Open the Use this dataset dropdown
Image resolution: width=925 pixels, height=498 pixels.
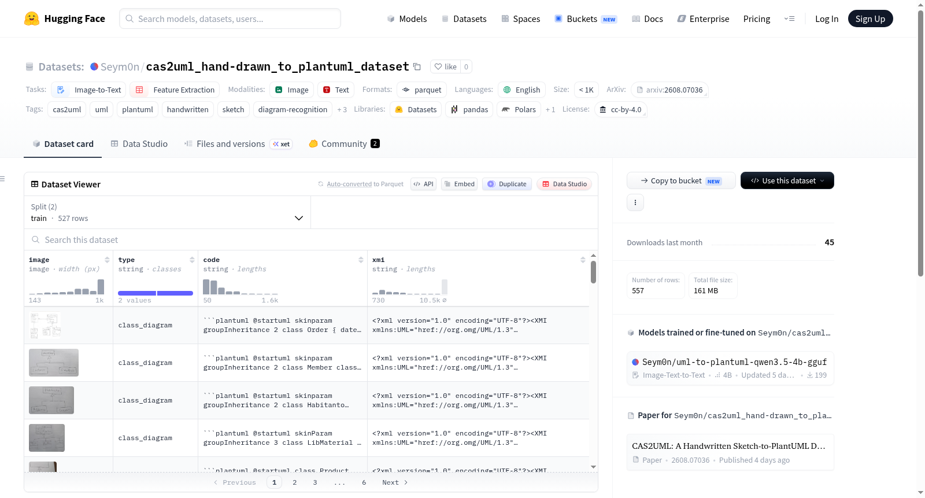[787, 180]
